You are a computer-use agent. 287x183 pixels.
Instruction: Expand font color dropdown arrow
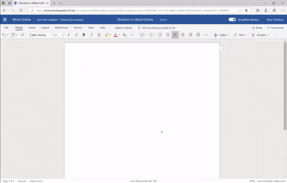pyautogui.click(x=119, y=35)
